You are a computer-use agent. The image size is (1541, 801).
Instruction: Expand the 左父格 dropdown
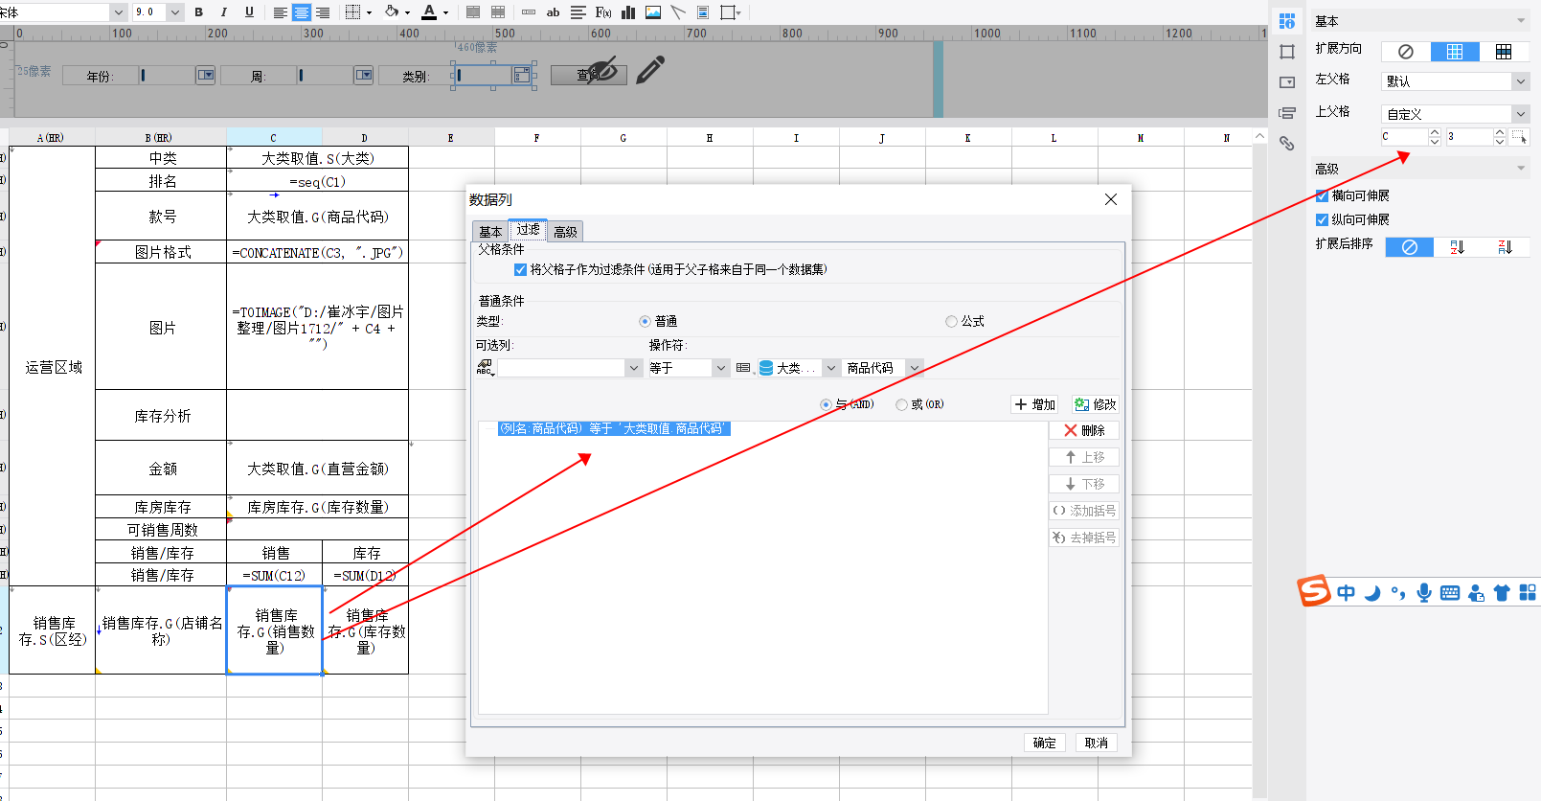click(1520, 81)
